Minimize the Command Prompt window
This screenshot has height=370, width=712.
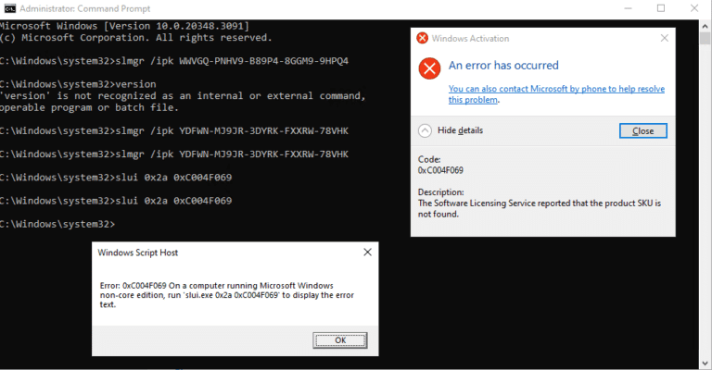coord(628,8)
